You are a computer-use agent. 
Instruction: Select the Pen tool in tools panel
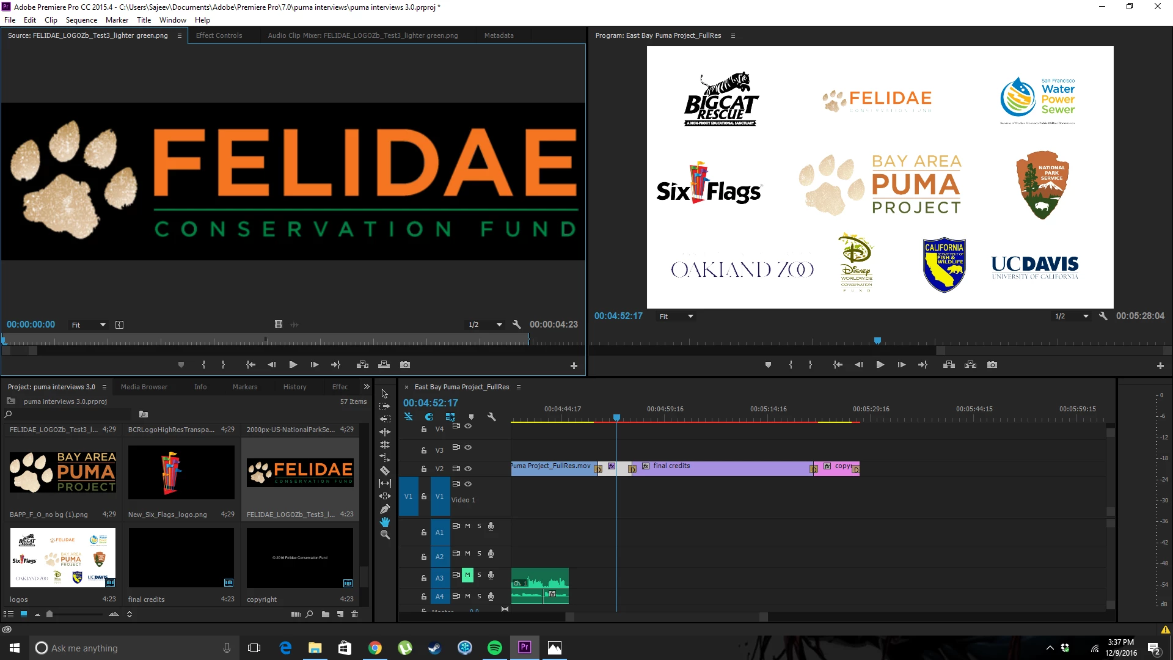click(x=385, y=509)
